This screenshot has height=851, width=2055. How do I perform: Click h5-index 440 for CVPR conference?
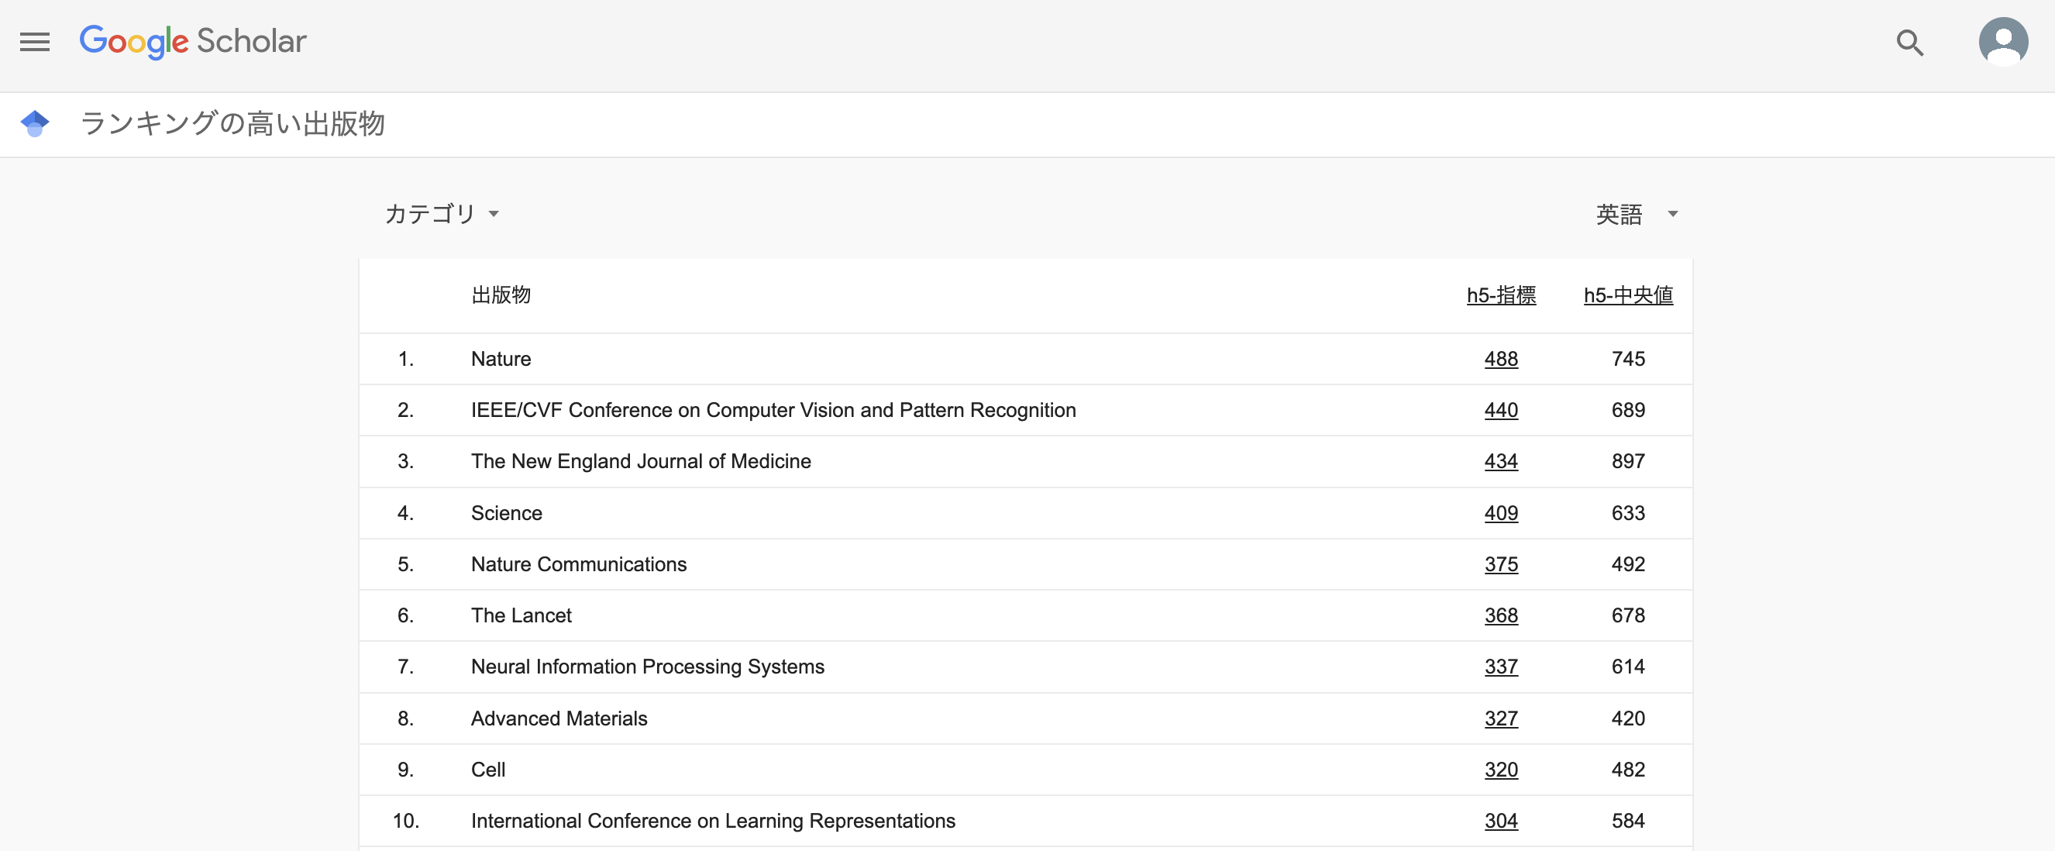[x=1500, y=410]
